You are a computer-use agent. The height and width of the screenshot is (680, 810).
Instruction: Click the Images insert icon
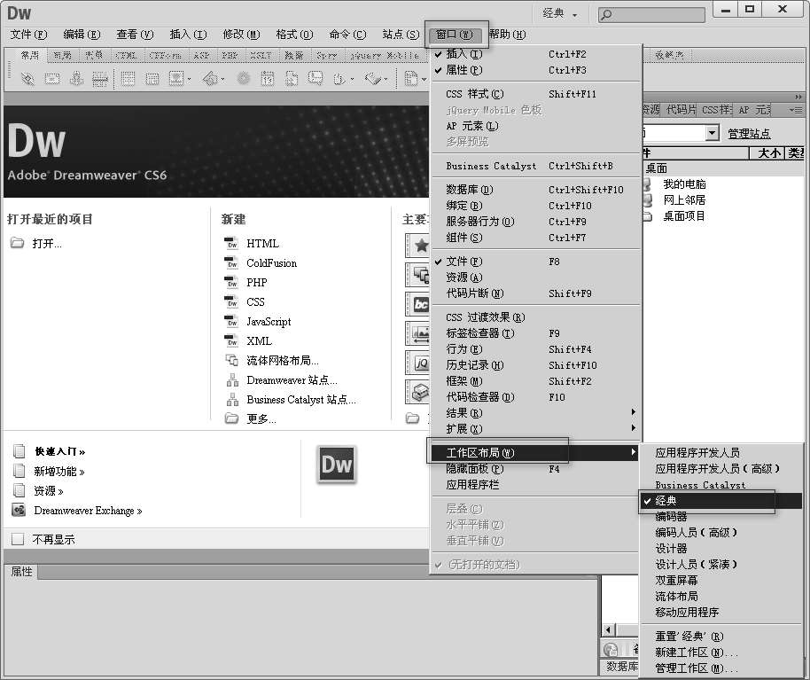tap(176, 79)
